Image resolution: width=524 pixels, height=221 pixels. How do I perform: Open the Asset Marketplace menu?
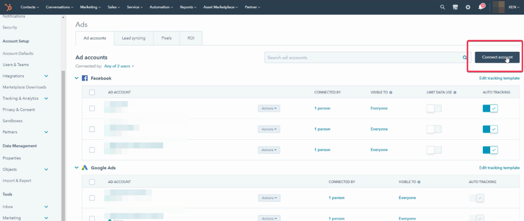[221, 7]
